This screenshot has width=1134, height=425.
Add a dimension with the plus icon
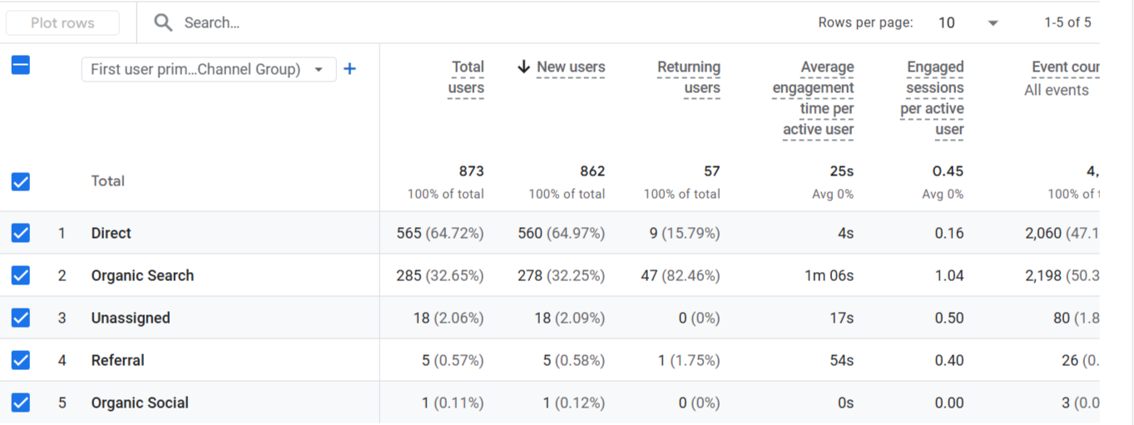tap(349, 69)
